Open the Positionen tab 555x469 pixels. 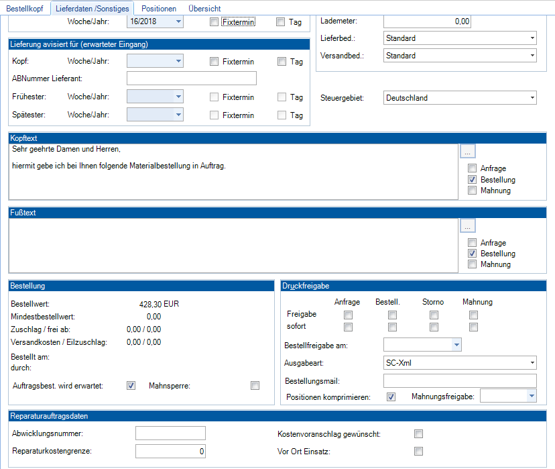(159, 9)
